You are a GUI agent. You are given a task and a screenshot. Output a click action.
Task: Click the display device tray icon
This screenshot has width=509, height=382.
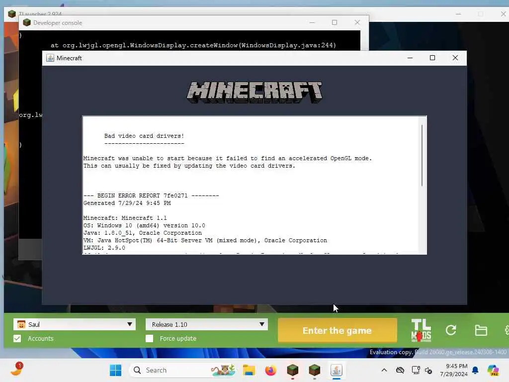click(x=416, y=370)
